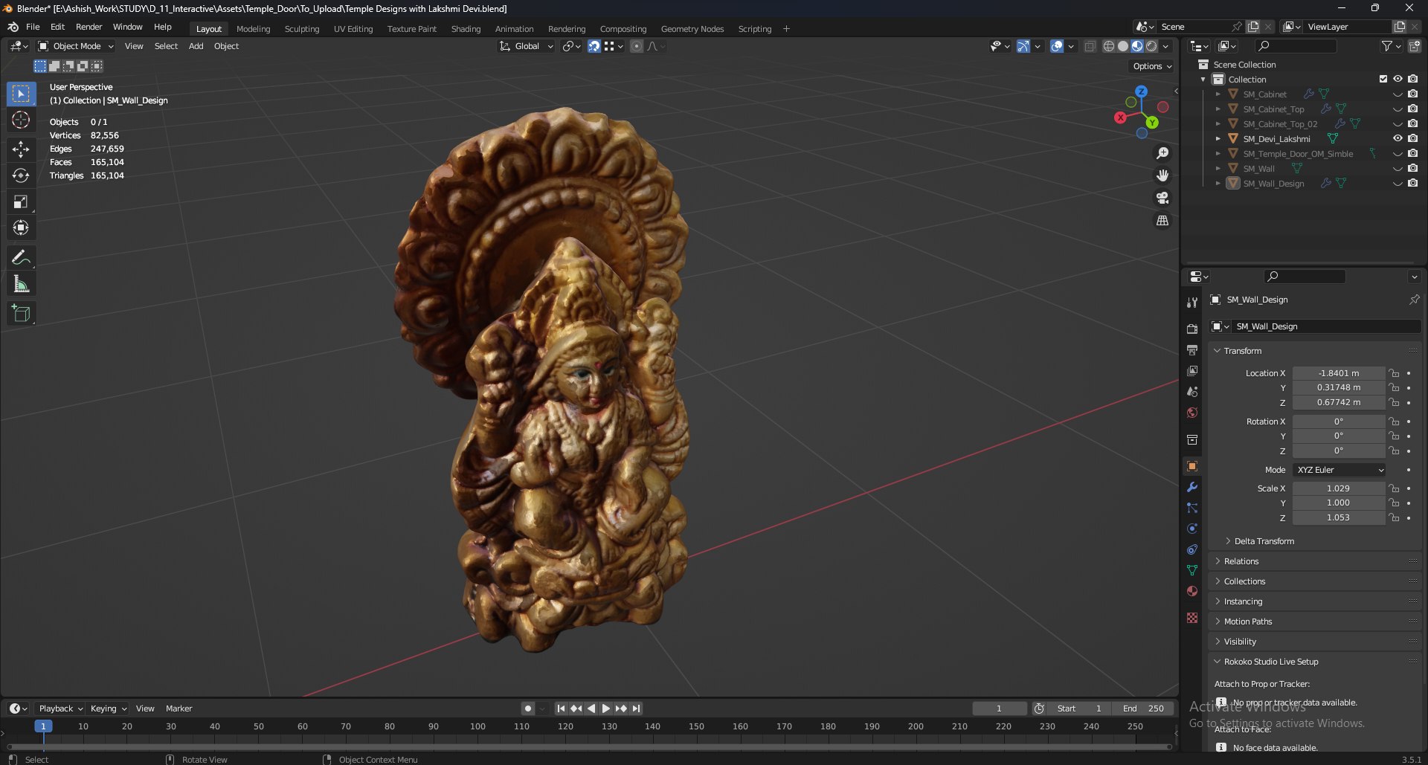Image resolution: width=1428 pixels, height=765 pixels.
Task: Open the Global transform orientation dropdown
Action: point(527,46)
